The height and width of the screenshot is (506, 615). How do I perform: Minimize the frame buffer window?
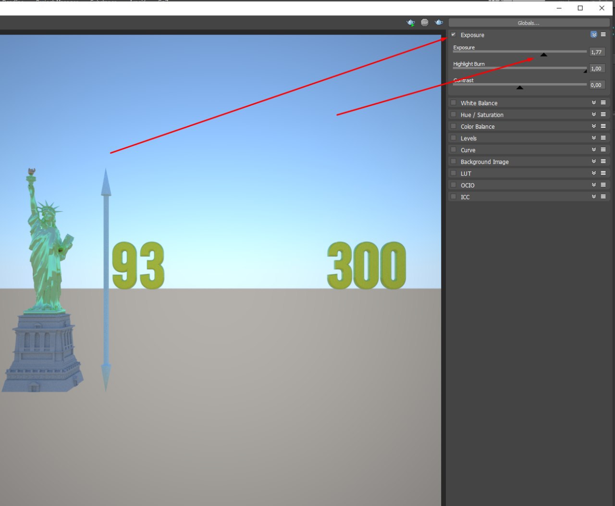click(559, 8)
